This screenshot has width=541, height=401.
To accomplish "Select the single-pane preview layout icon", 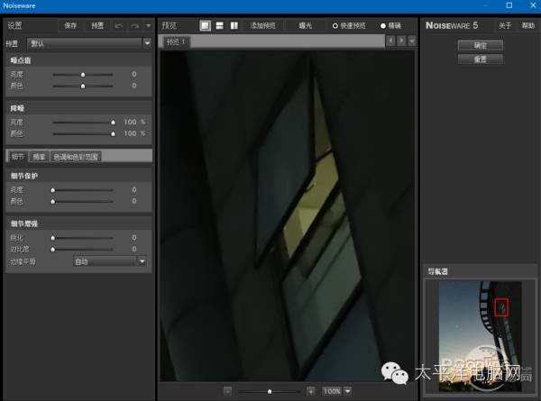I will (206, 25).
